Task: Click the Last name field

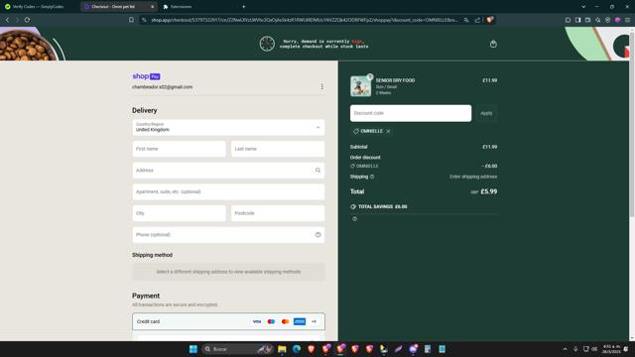Action: pyautogui.click(x=278, y=149)
